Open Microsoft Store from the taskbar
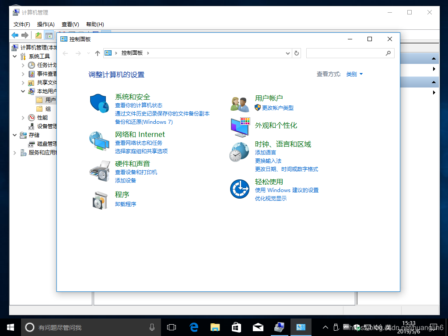The image size is (448, 336). (237, 327)
